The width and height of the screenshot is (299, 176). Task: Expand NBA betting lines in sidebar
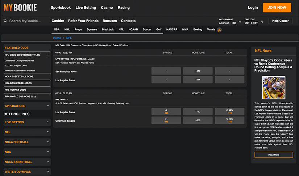click(x=27, y=152)
